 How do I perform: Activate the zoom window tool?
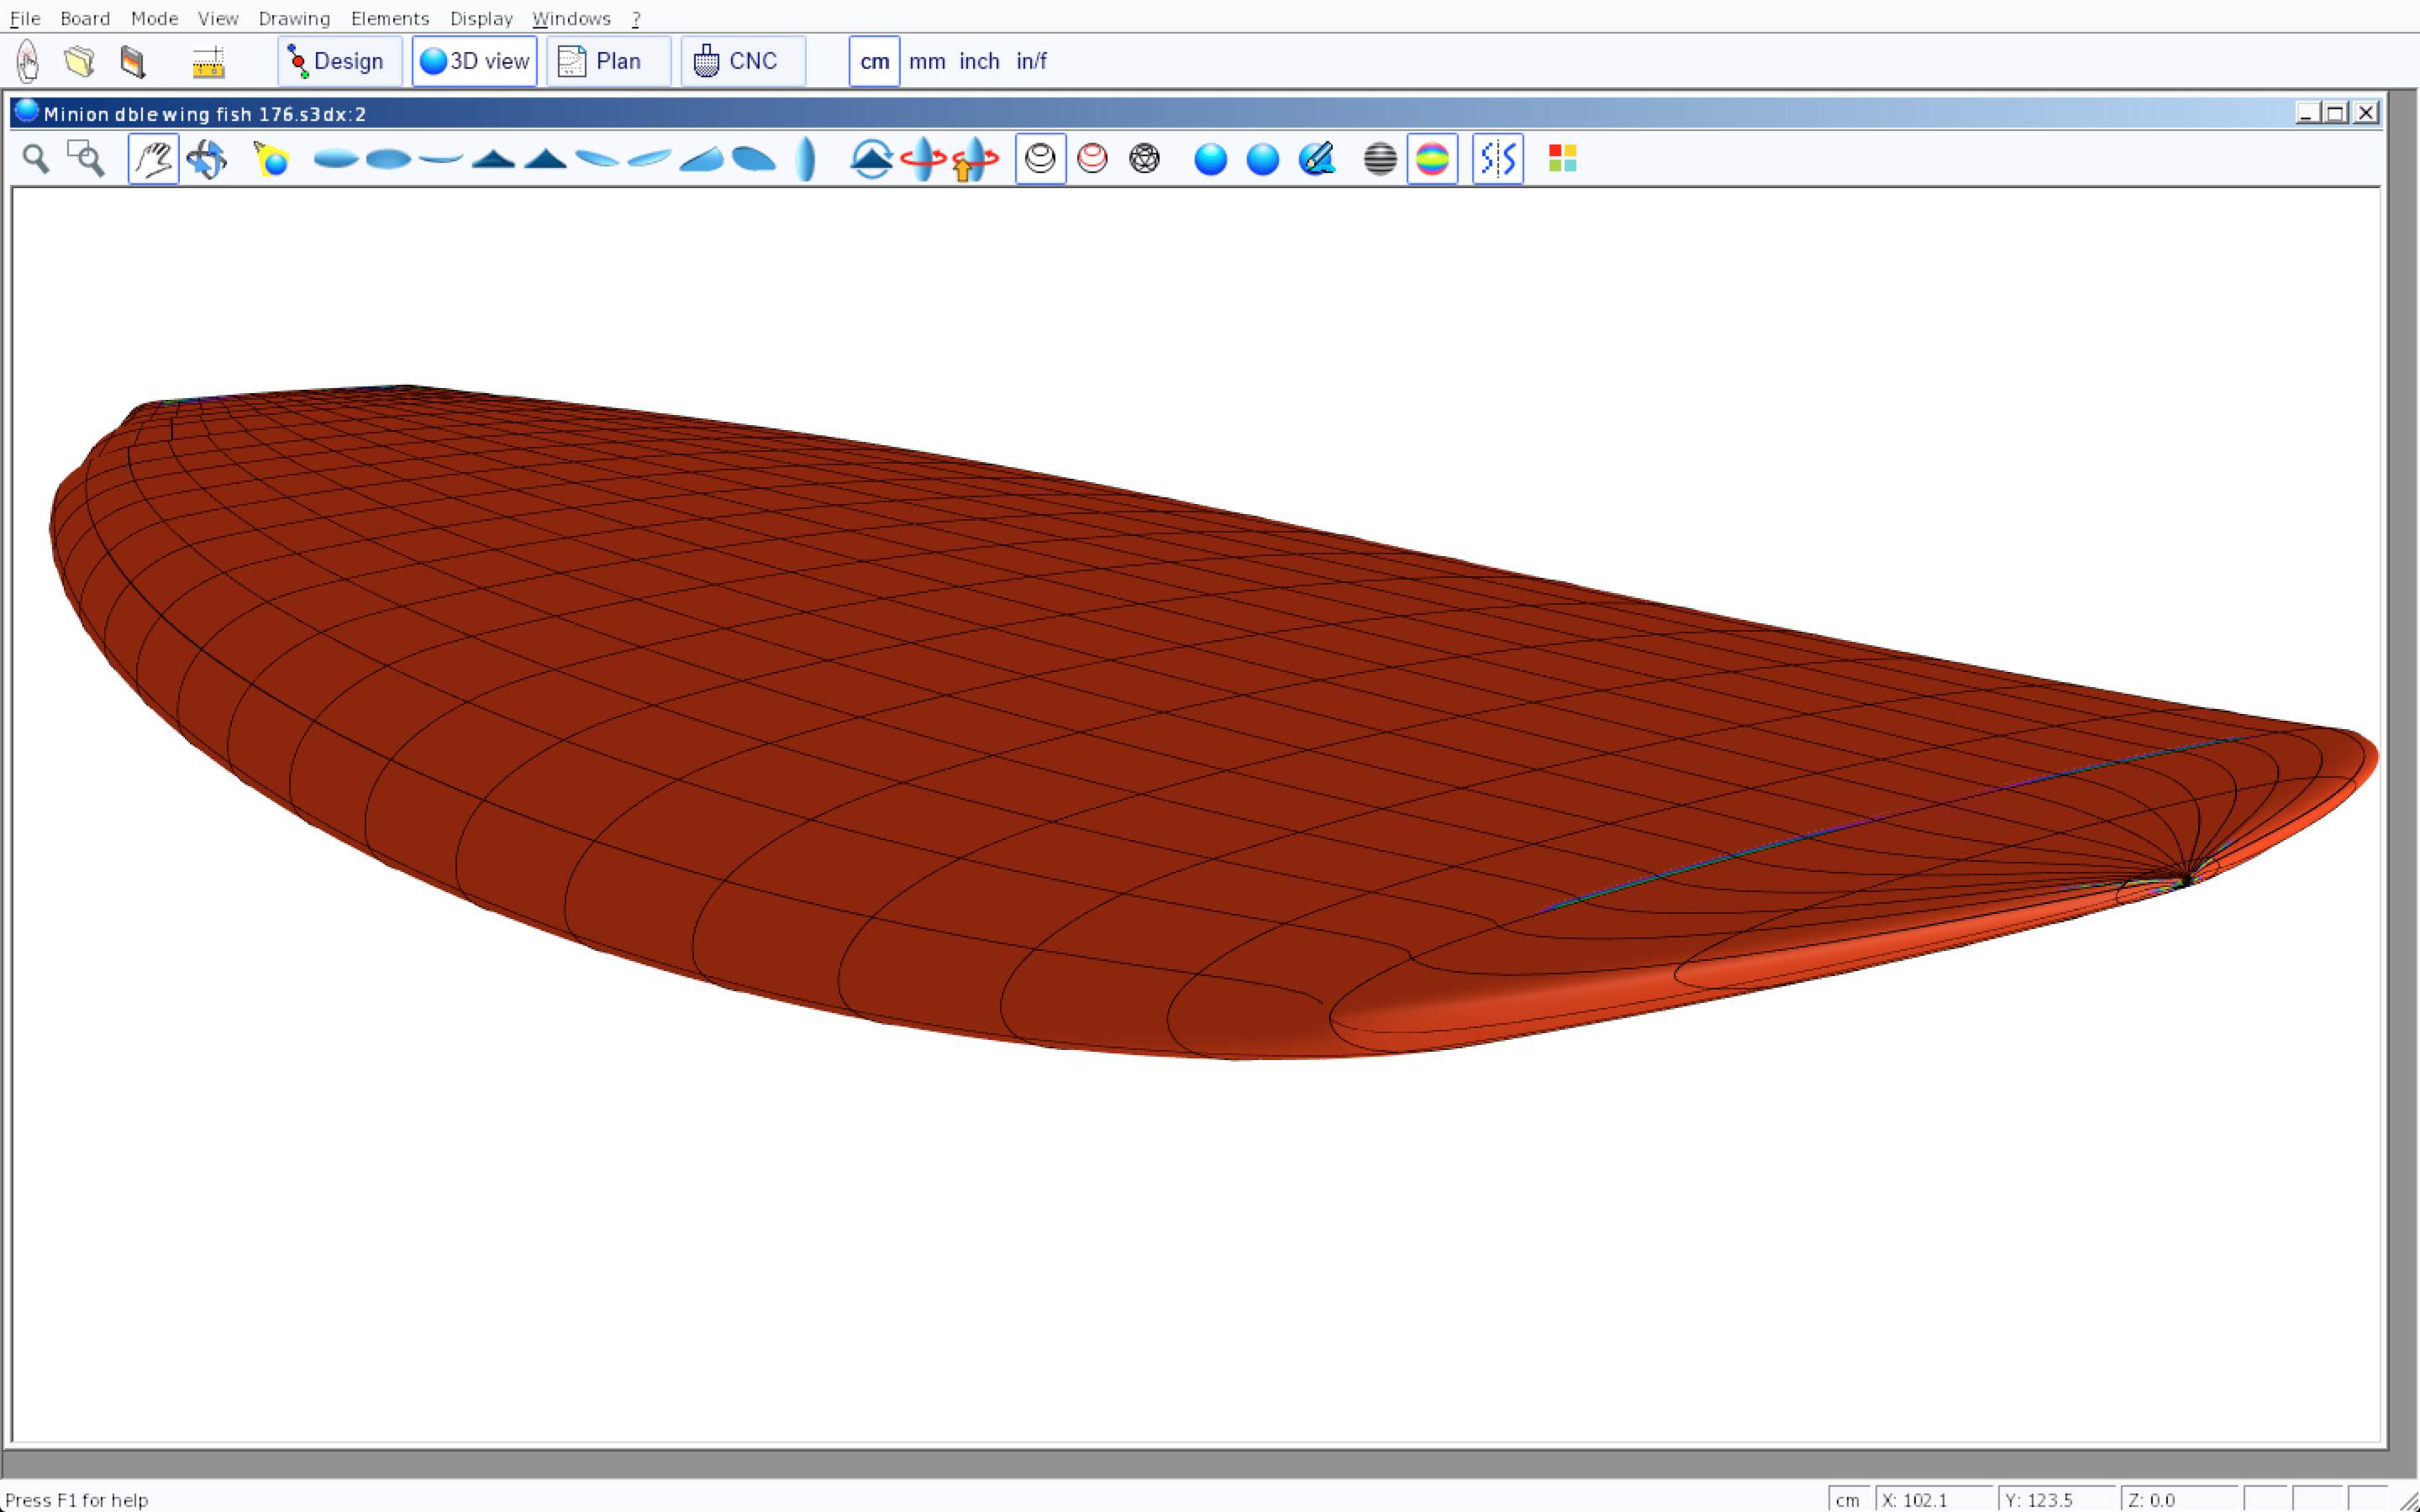click(86, 159)
